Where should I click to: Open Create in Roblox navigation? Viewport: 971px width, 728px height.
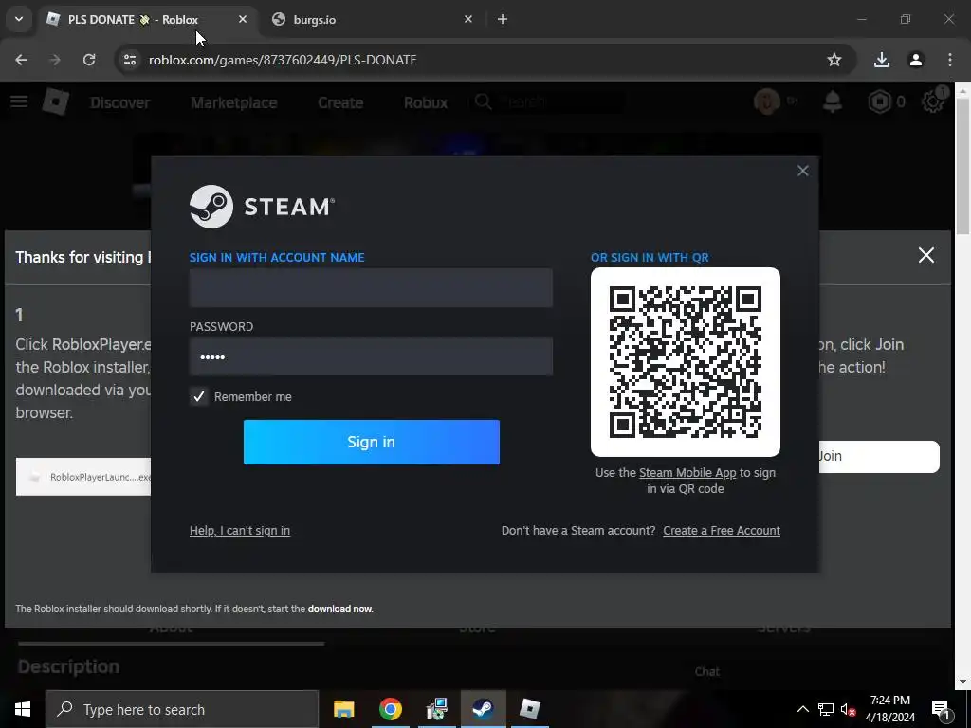point(340,102)
